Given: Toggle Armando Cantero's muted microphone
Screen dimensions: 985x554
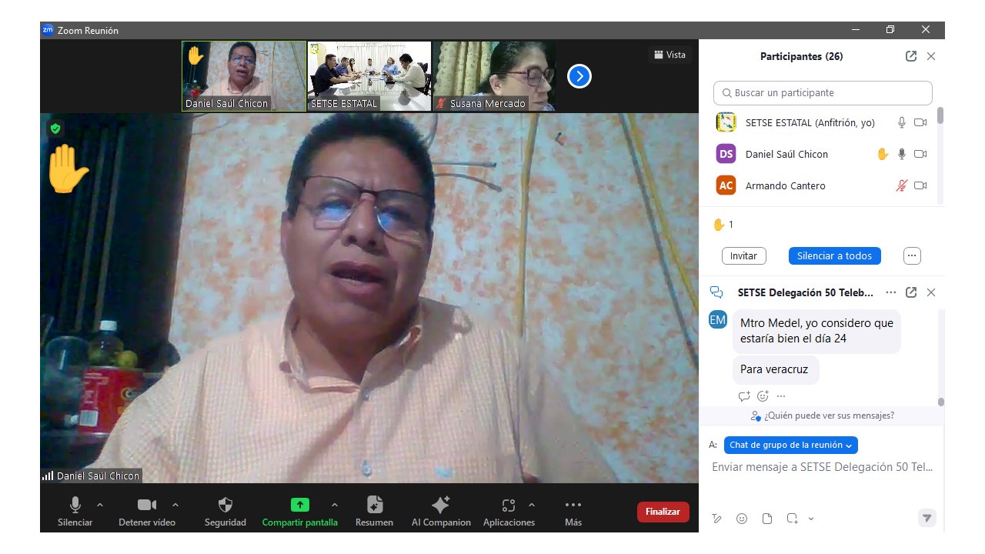Looking at the screenshot, I should (x=901, y=185).
